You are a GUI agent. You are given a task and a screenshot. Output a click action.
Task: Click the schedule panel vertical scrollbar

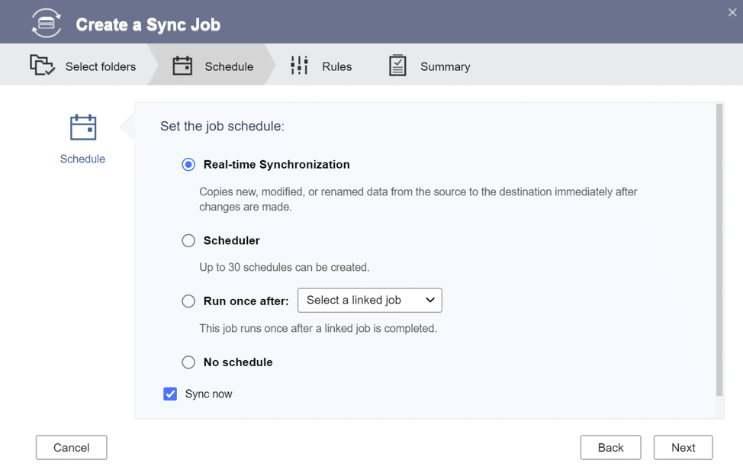(x=719, y=249)
